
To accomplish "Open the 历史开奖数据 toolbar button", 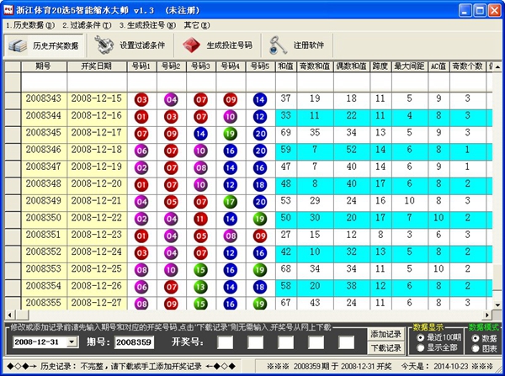I will click(44, 45).
